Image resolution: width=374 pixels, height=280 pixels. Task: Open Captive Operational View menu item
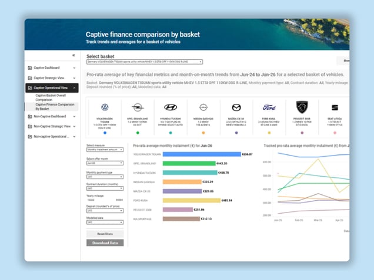tap(52, 88)
